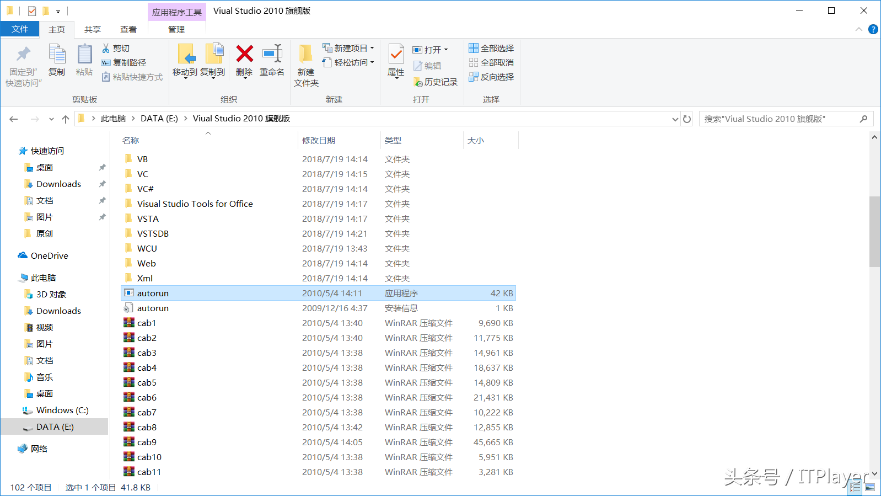This screenshot has width=881, height=496.
Task: Click the Rename icon
Action: pos(272,54)
